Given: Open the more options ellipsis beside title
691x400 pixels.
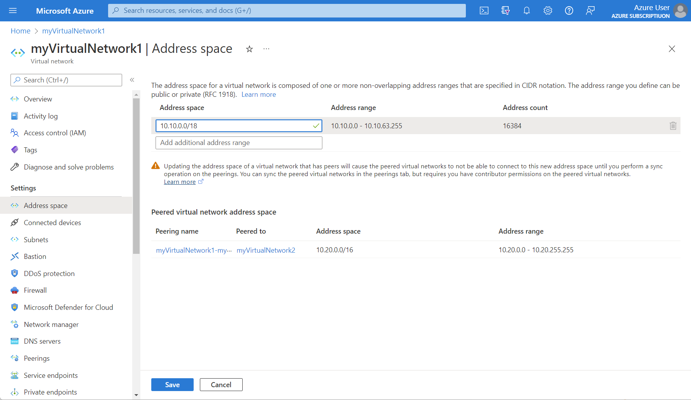Looking at the screenshot, I should pyautogui.click(x=266, y=49).
